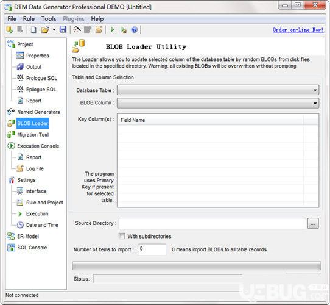This screenshot has height=305, width=330.
Task: Click the SQL Console icon
Action: pos(11,248)
